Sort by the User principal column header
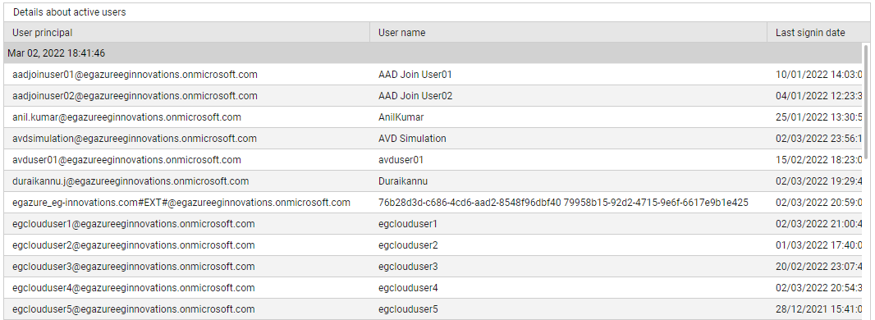Viewport: 875px width, 320px height. coord(186,32)
